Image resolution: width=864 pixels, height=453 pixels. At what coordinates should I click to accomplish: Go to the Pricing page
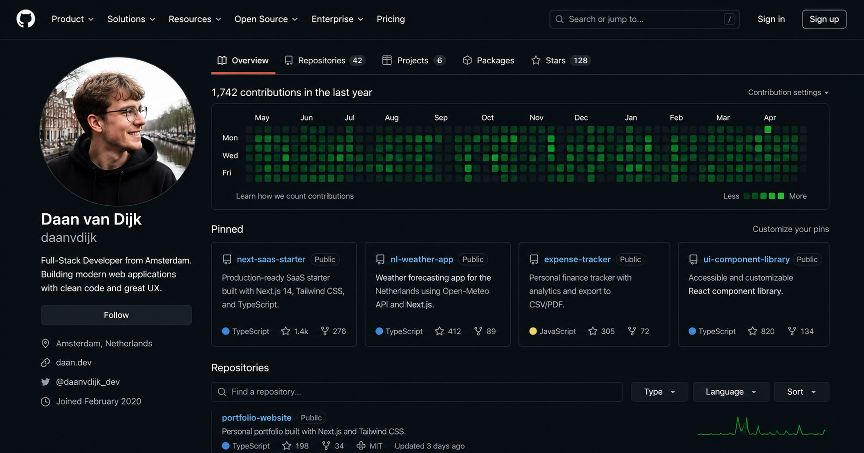tap(391, 19)
